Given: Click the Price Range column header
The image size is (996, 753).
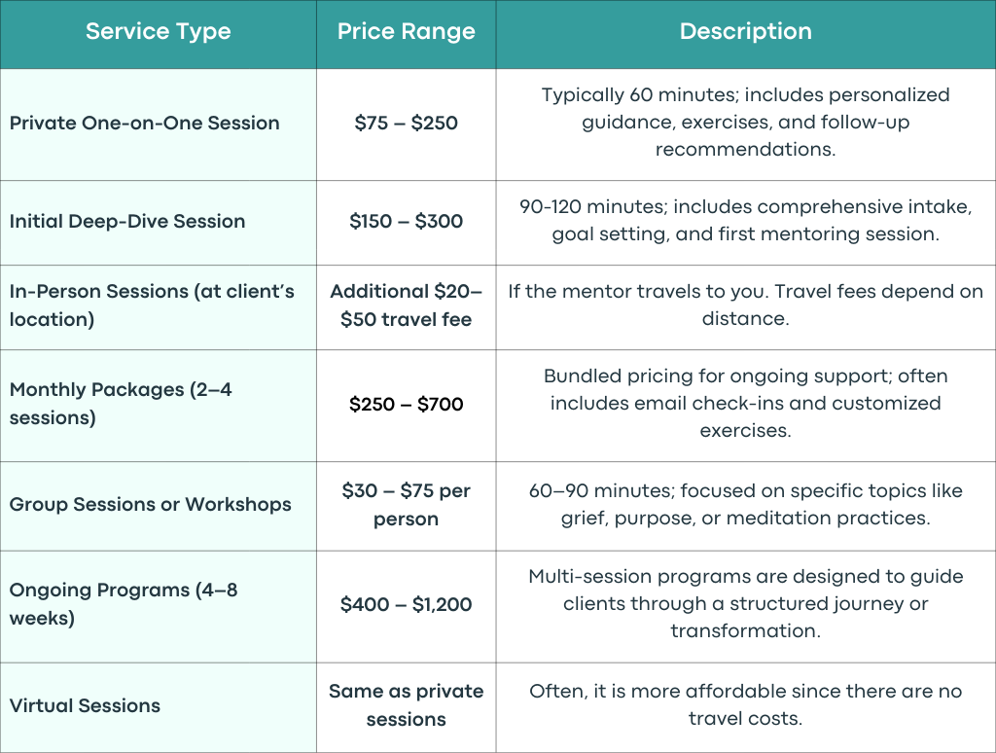Looking at the screenshot, I should (x=406, y=32).
